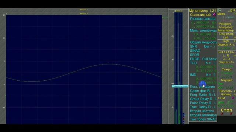Click the oscilloscope program icon at top right
The height and width of the screenshot is (132, 236).
point(219,10)
